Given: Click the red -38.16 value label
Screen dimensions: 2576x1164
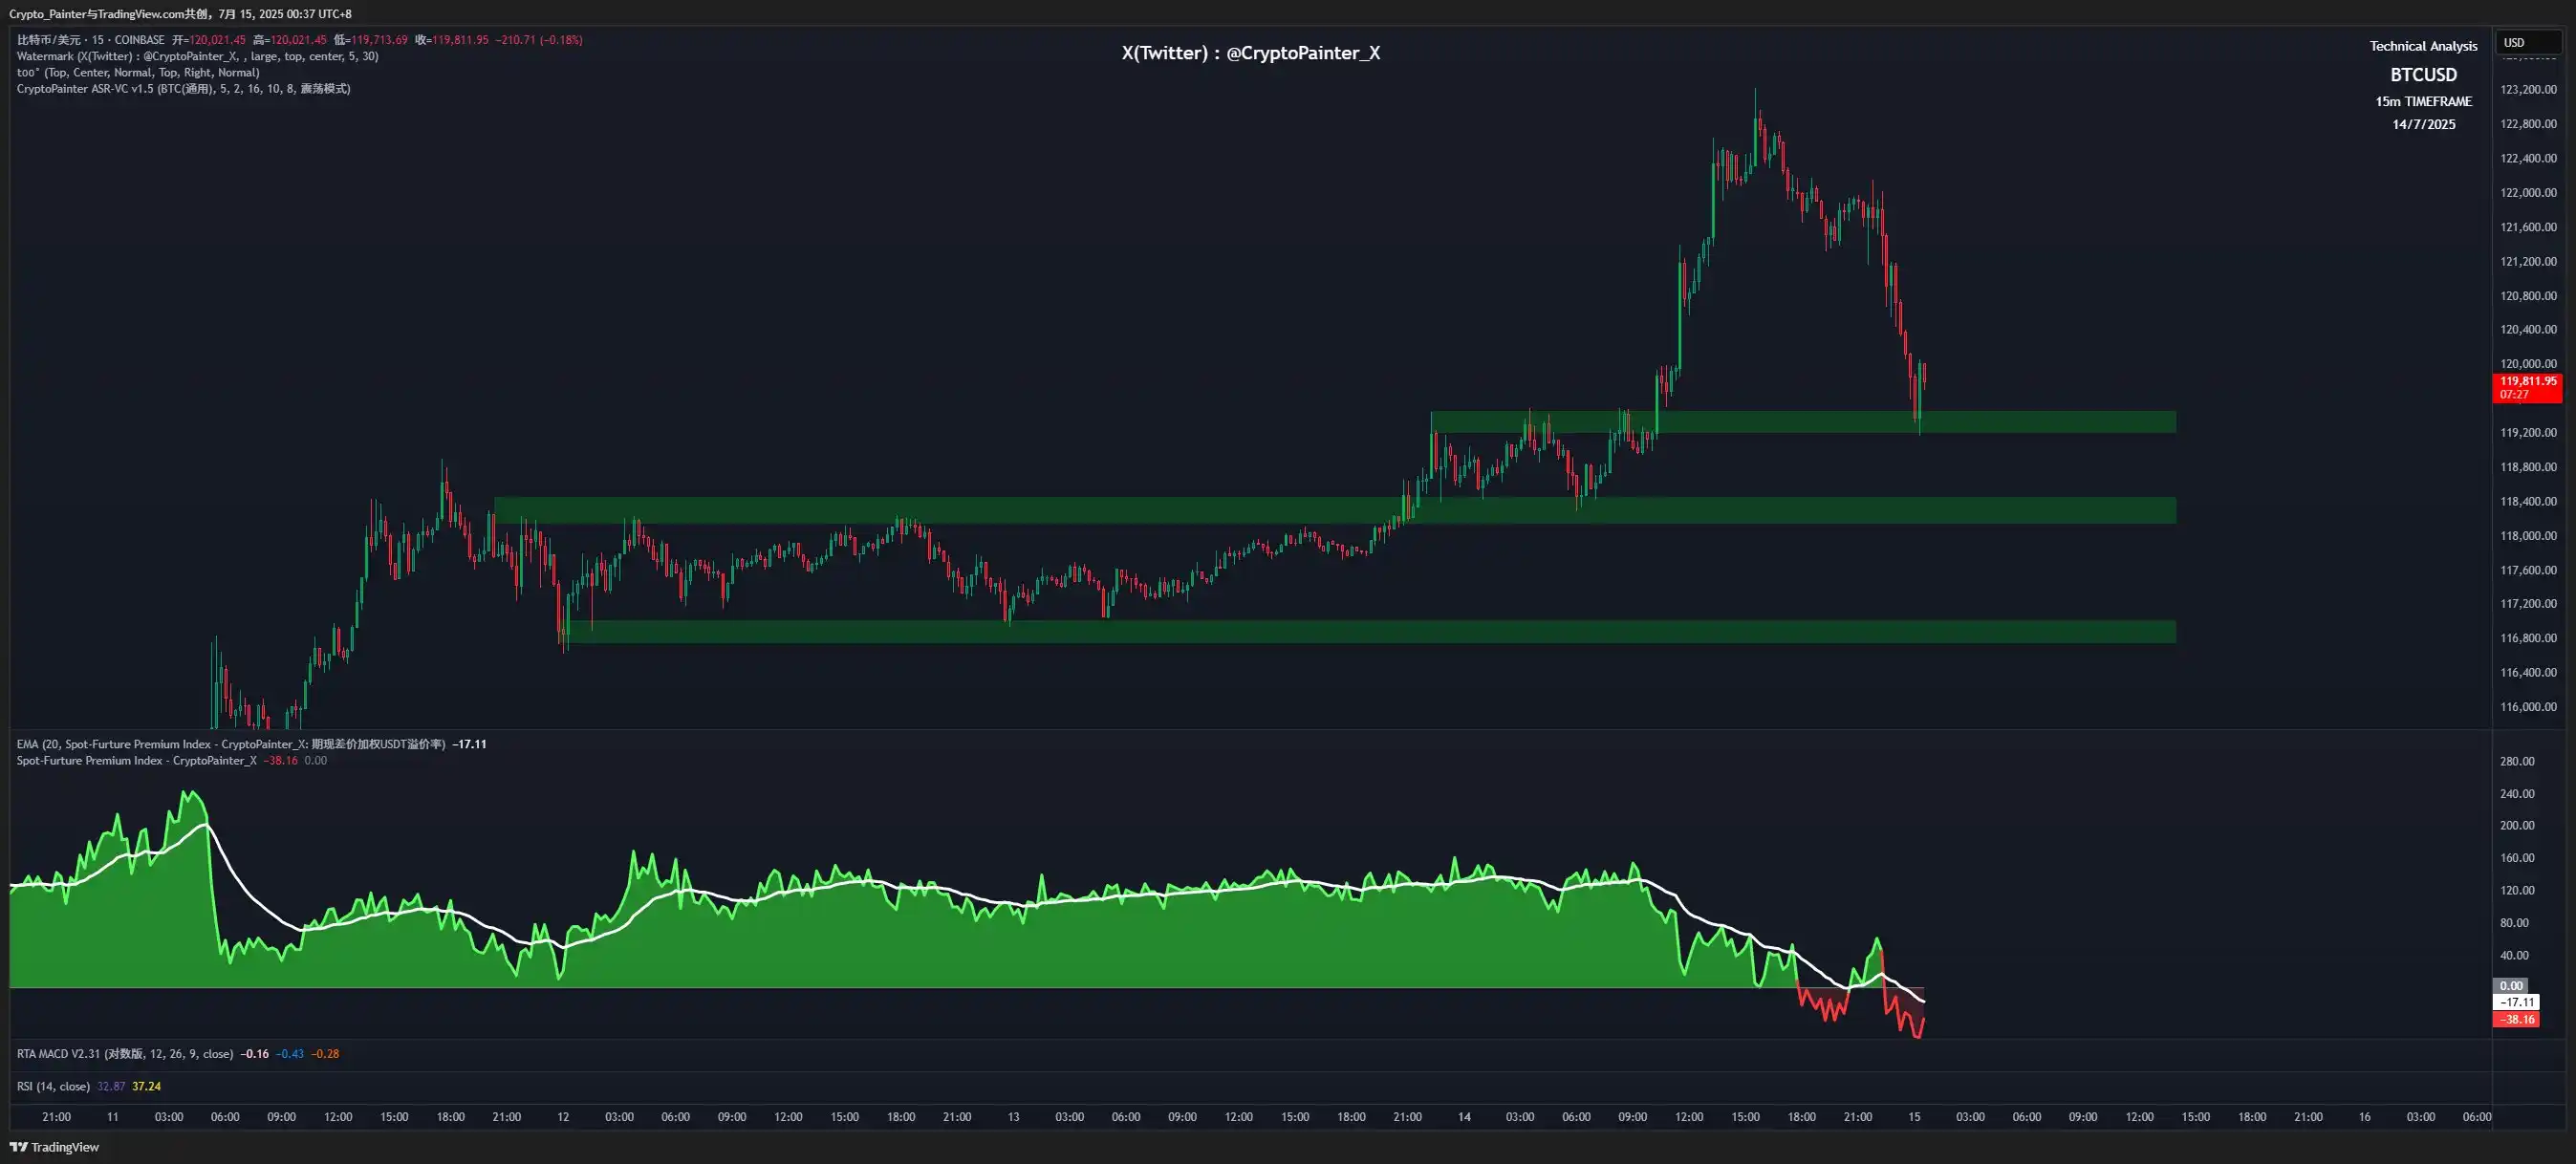Looking at the screenshot, I should [x=2515, y=1020].
